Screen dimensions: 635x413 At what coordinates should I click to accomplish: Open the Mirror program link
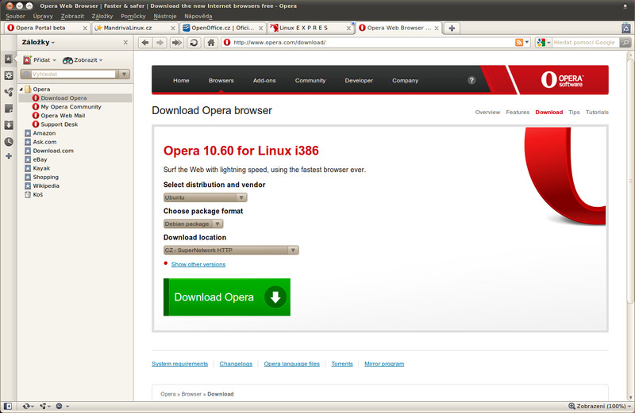(x=384, y=364)
